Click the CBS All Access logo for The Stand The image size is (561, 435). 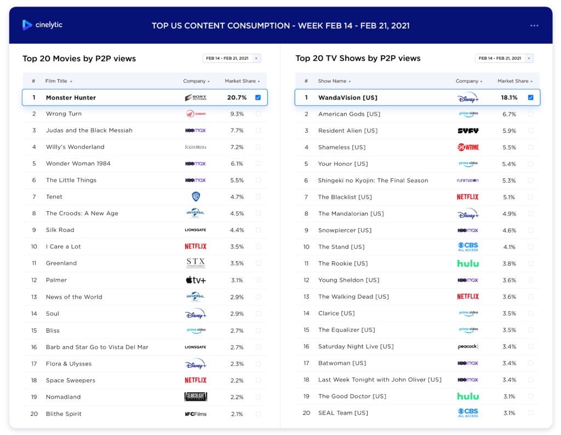click(468, 247)
